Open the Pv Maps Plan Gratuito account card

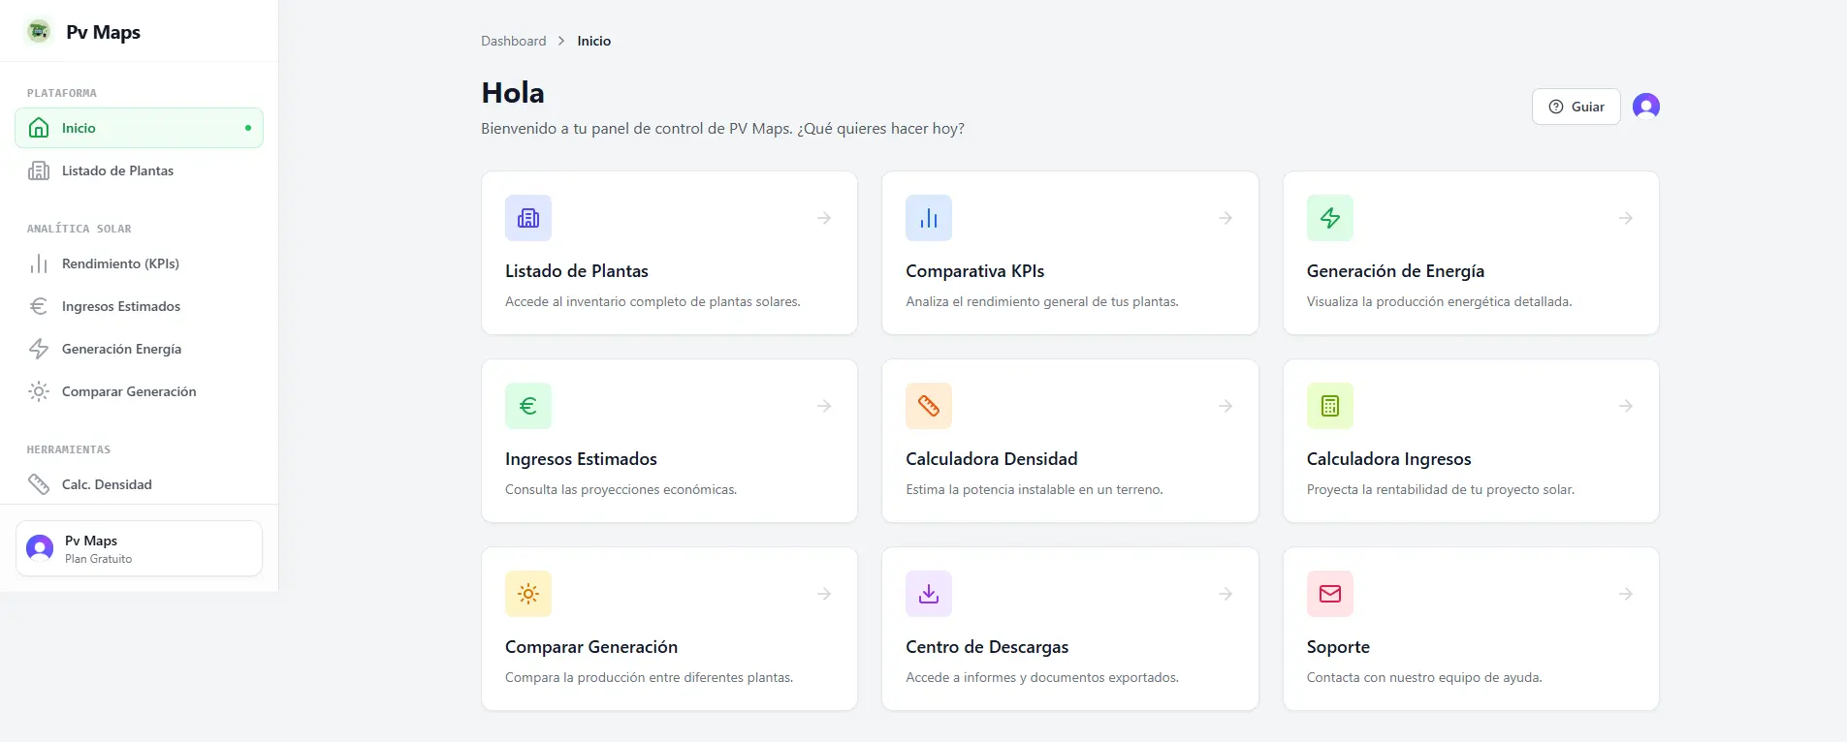[139, 548]
